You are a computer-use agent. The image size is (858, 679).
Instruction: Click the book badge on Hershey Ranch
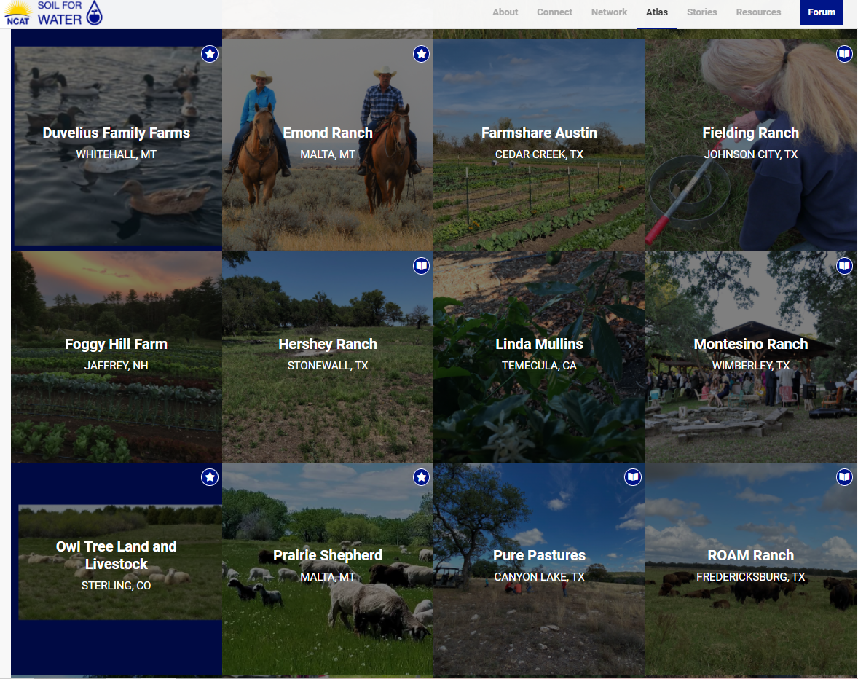tap(421, 266)
